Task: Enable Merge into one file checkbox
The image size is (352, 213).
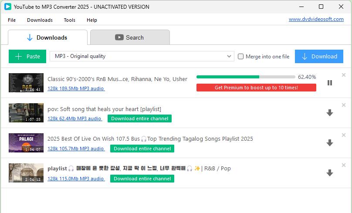Action: pyautogui.click(x=240, y=56)
